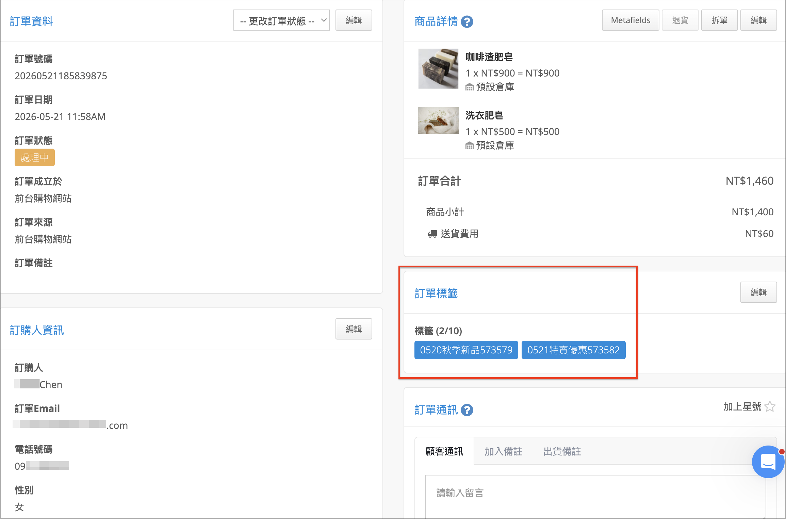This screenshot has height=519, width=786.
Task: Click 編輯 button in 訂購人資訊 panel
Action: pyautogui.click(x=354, y=329)
